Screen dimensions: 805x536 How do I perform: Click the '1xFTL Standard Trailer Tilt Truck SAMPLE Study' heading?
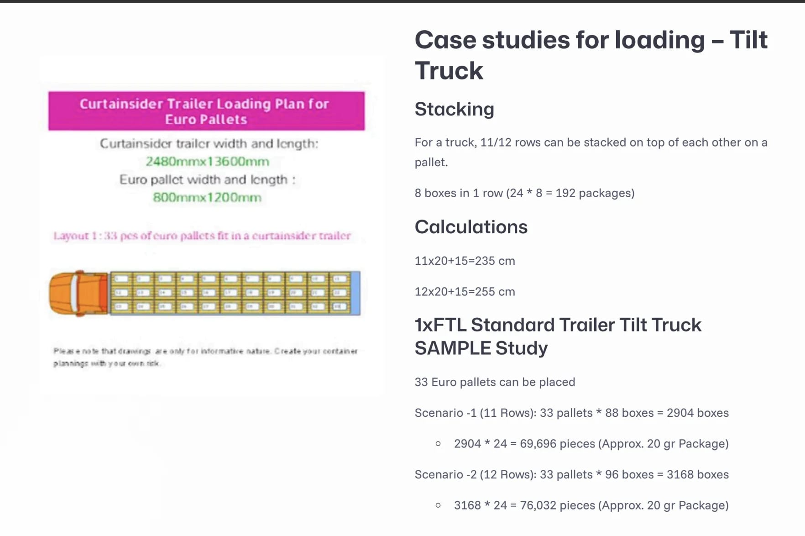pos(557,336)
